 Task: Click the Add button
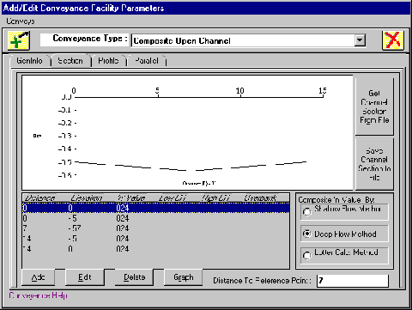tap(38, 277)
